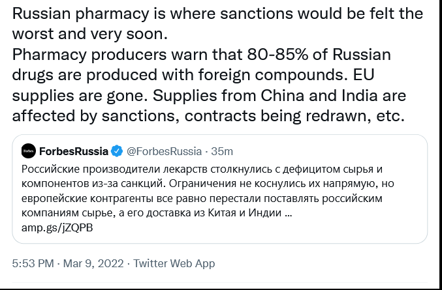Open the quoted tweet's 35m timestamp
Image resolution: width=442 pixels, height=290 pixels.
(x=221, y=152)
